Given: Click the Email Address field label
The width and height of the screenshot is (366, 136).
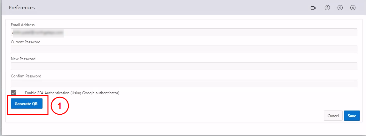Looking at the screenshot, I should (23, 25).
